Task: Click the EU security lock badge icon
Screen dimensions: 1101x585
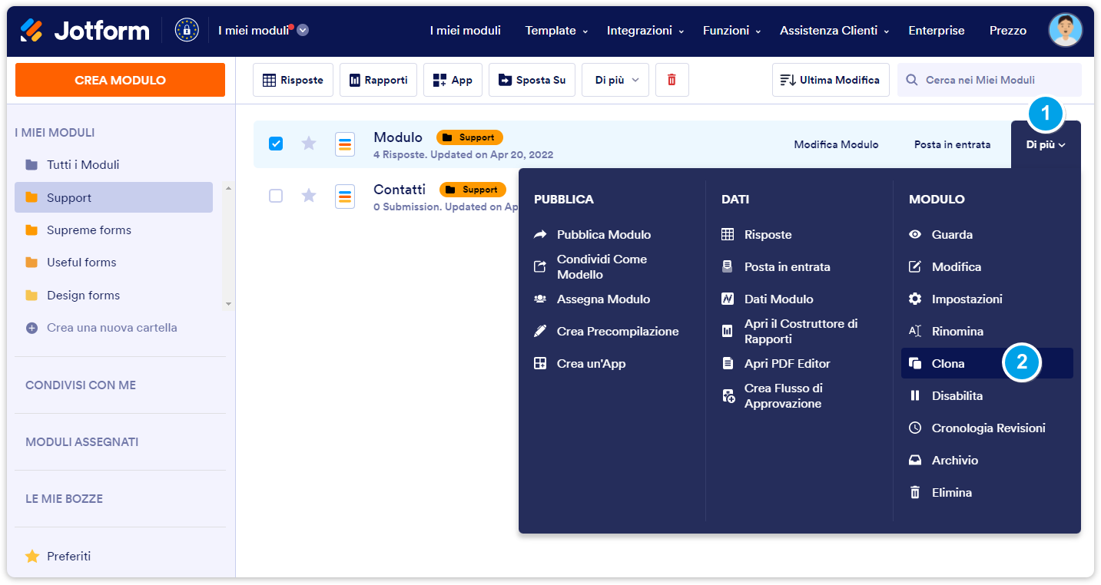Action: 187,31
